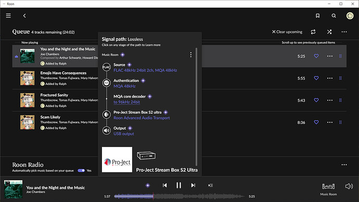Click signal path star in playback bar
The image size is (359, 202).
(x=148, y=185)
